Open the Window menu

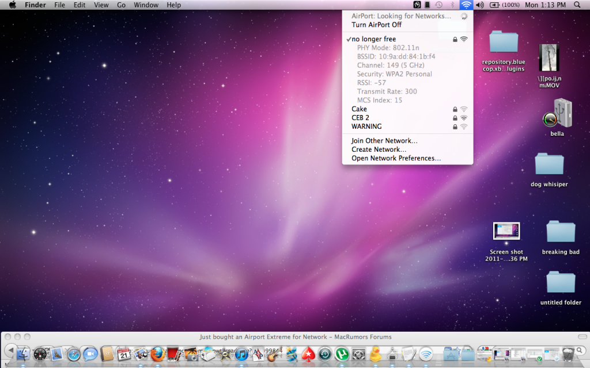[146, 5]
